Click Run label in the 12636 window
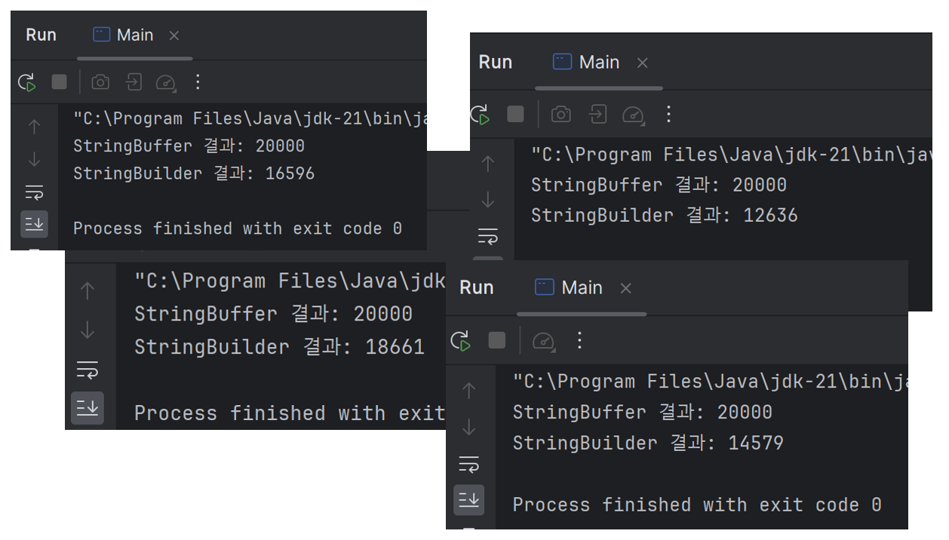Viewport: 949px width, 540px height. point(495,62)
